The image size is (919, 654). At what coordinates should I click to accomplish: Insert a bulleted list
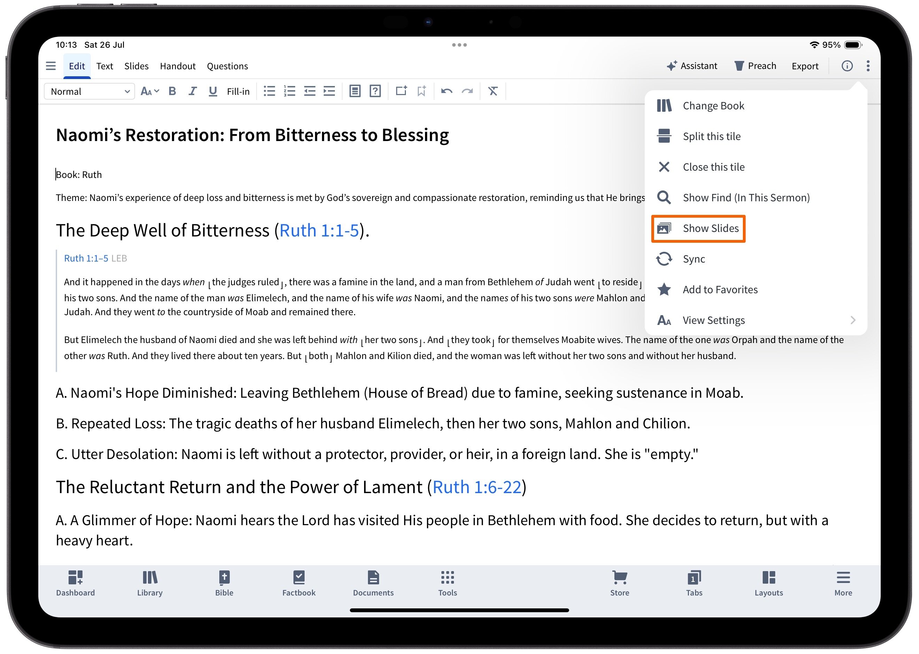click(x=269, y=92)
